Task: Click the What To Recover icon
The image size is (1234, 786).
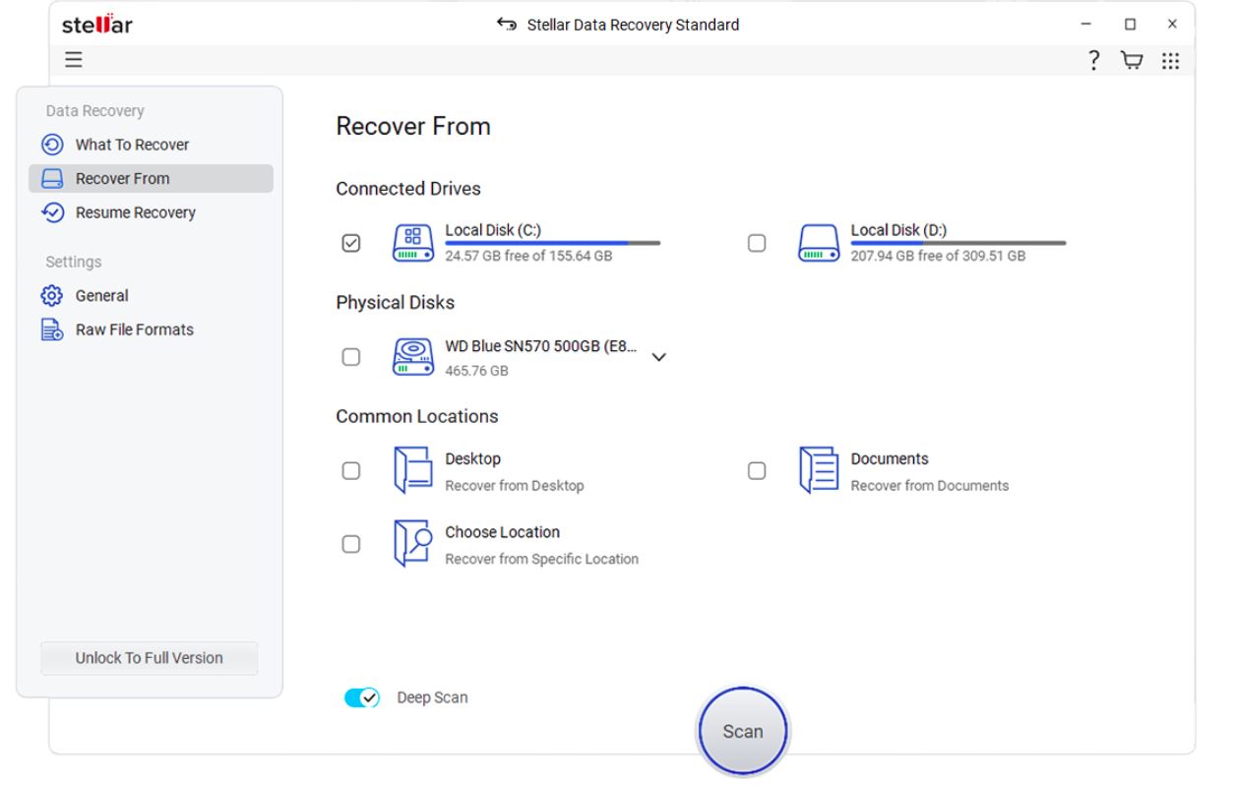Action: (52, 145)
